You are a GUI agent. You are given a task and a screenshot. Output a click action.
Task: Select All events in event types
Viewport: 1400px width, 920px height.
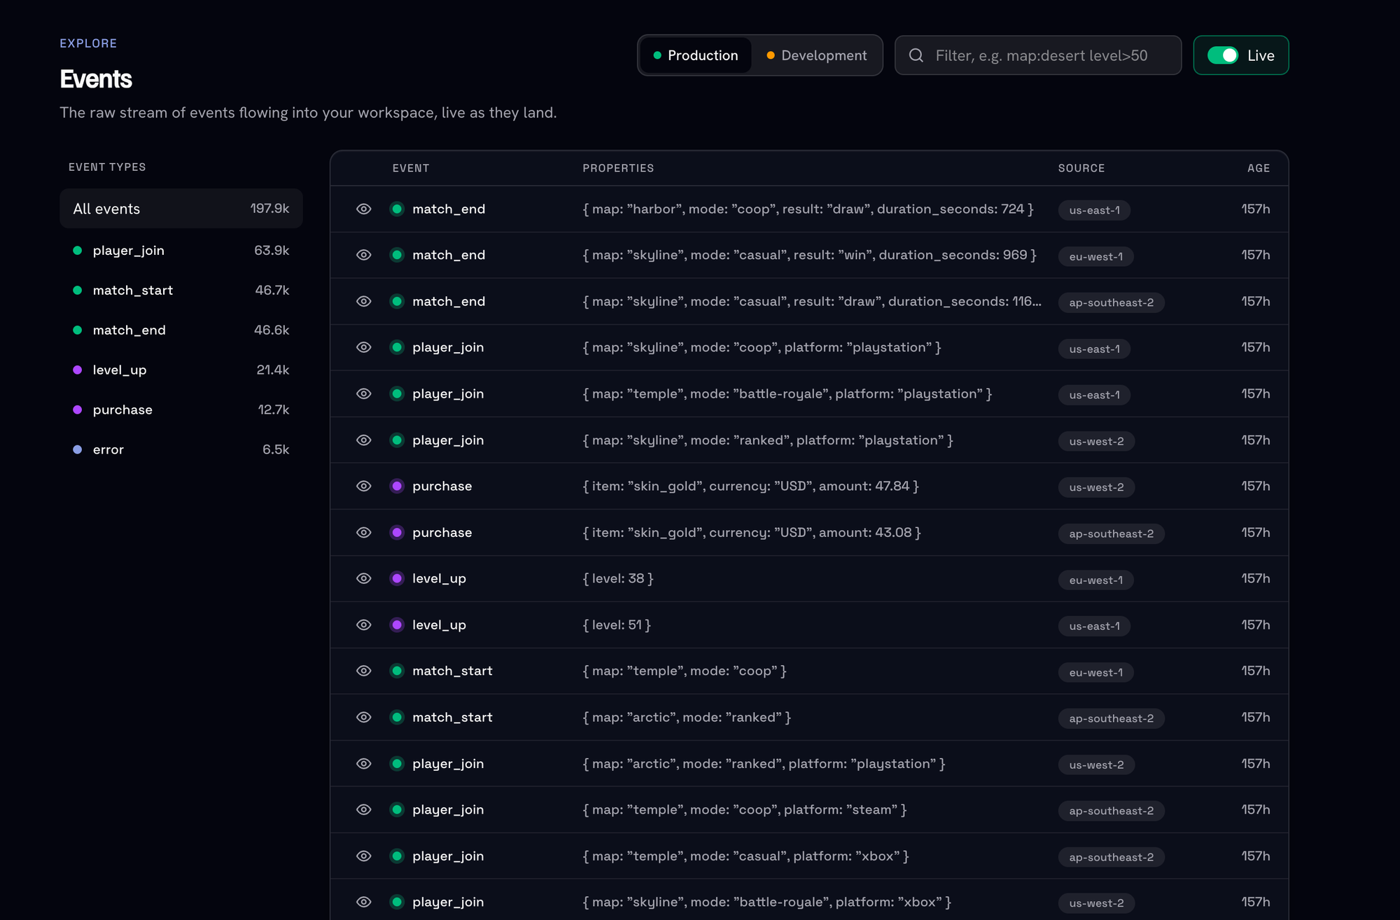[181, 209]
